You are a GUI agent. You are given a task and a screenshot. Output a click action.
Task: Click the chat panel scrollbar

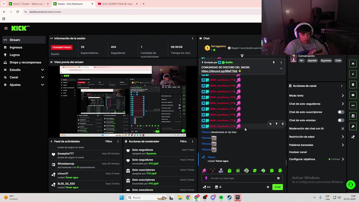tap(286, 162)
